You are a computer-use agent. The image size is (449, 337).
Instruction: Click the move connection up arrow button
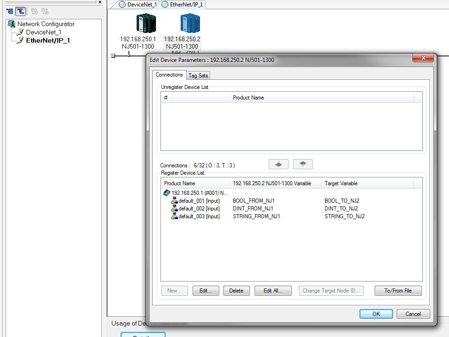pos(279,164)
